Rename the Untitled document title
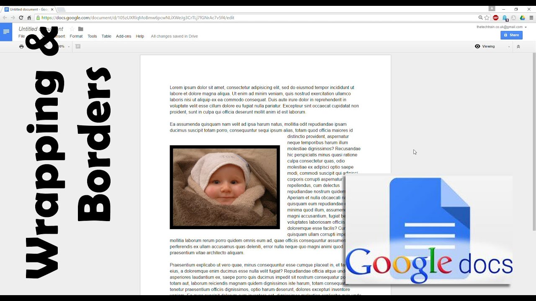This screenshot has width=536, height=301. tap(41, 29)
